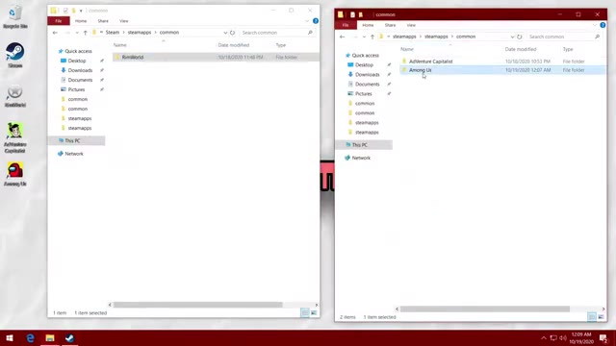
Task: Refresh the right Explorer window
Action: click(520, 37)
